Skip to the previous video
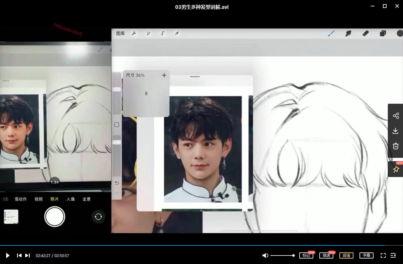The height and width of the screenshot is (264, 403). pos(19,255)
